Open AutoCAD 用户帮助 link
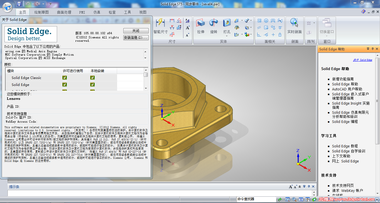Screen dimensions: 380x203 coord(347,89)
